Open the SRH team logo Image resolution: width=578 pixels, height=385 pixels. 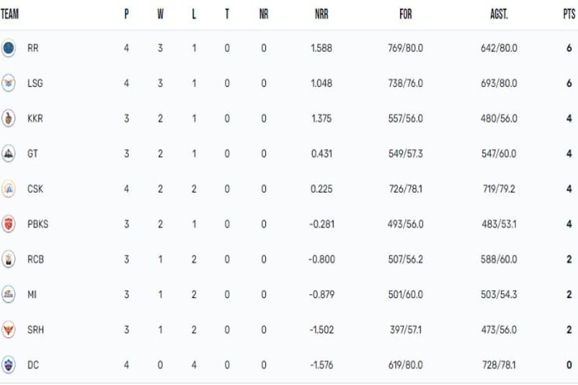tap(8, 329)
